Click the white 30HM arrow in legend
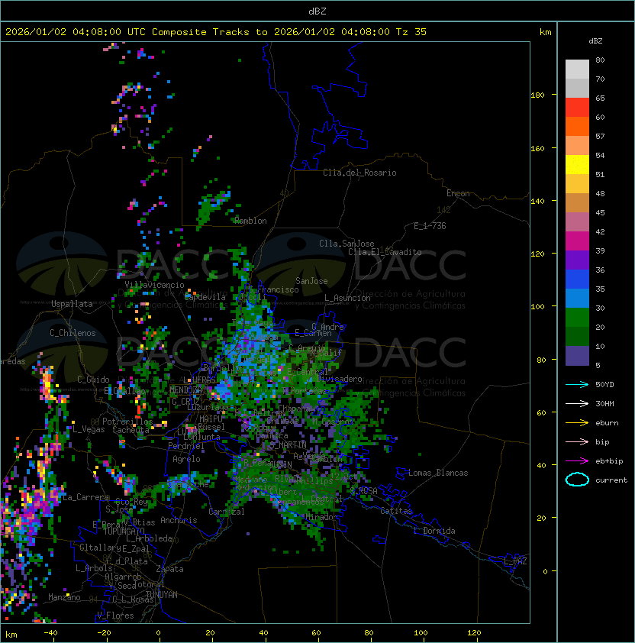Viewport: 635px width, 643px height. coord(577,403)
